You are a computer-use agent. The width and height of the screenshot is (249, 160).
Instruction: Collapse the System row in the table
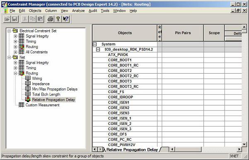[x=95, y=44]
